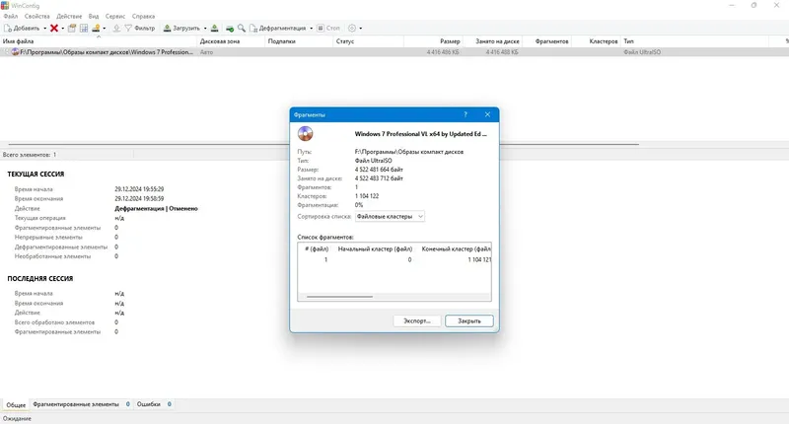789x424 pixels.
Task: Open the Добавить dropdown arrow
Action: pyautogui.click(x=44, y=29)
